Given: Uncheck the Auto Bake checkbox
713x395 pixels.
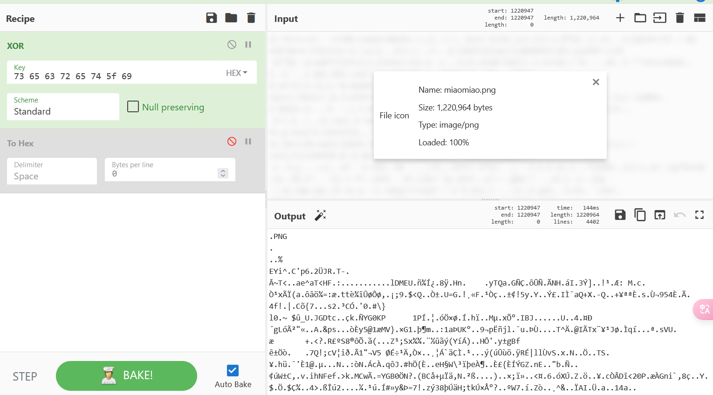Looking at the screenshot, I should point(233,370).
